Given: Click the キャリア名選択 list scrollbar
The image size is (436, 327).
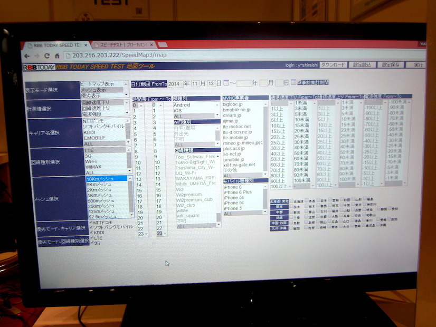Looking at the screenshot, I should tap(128, 131).
